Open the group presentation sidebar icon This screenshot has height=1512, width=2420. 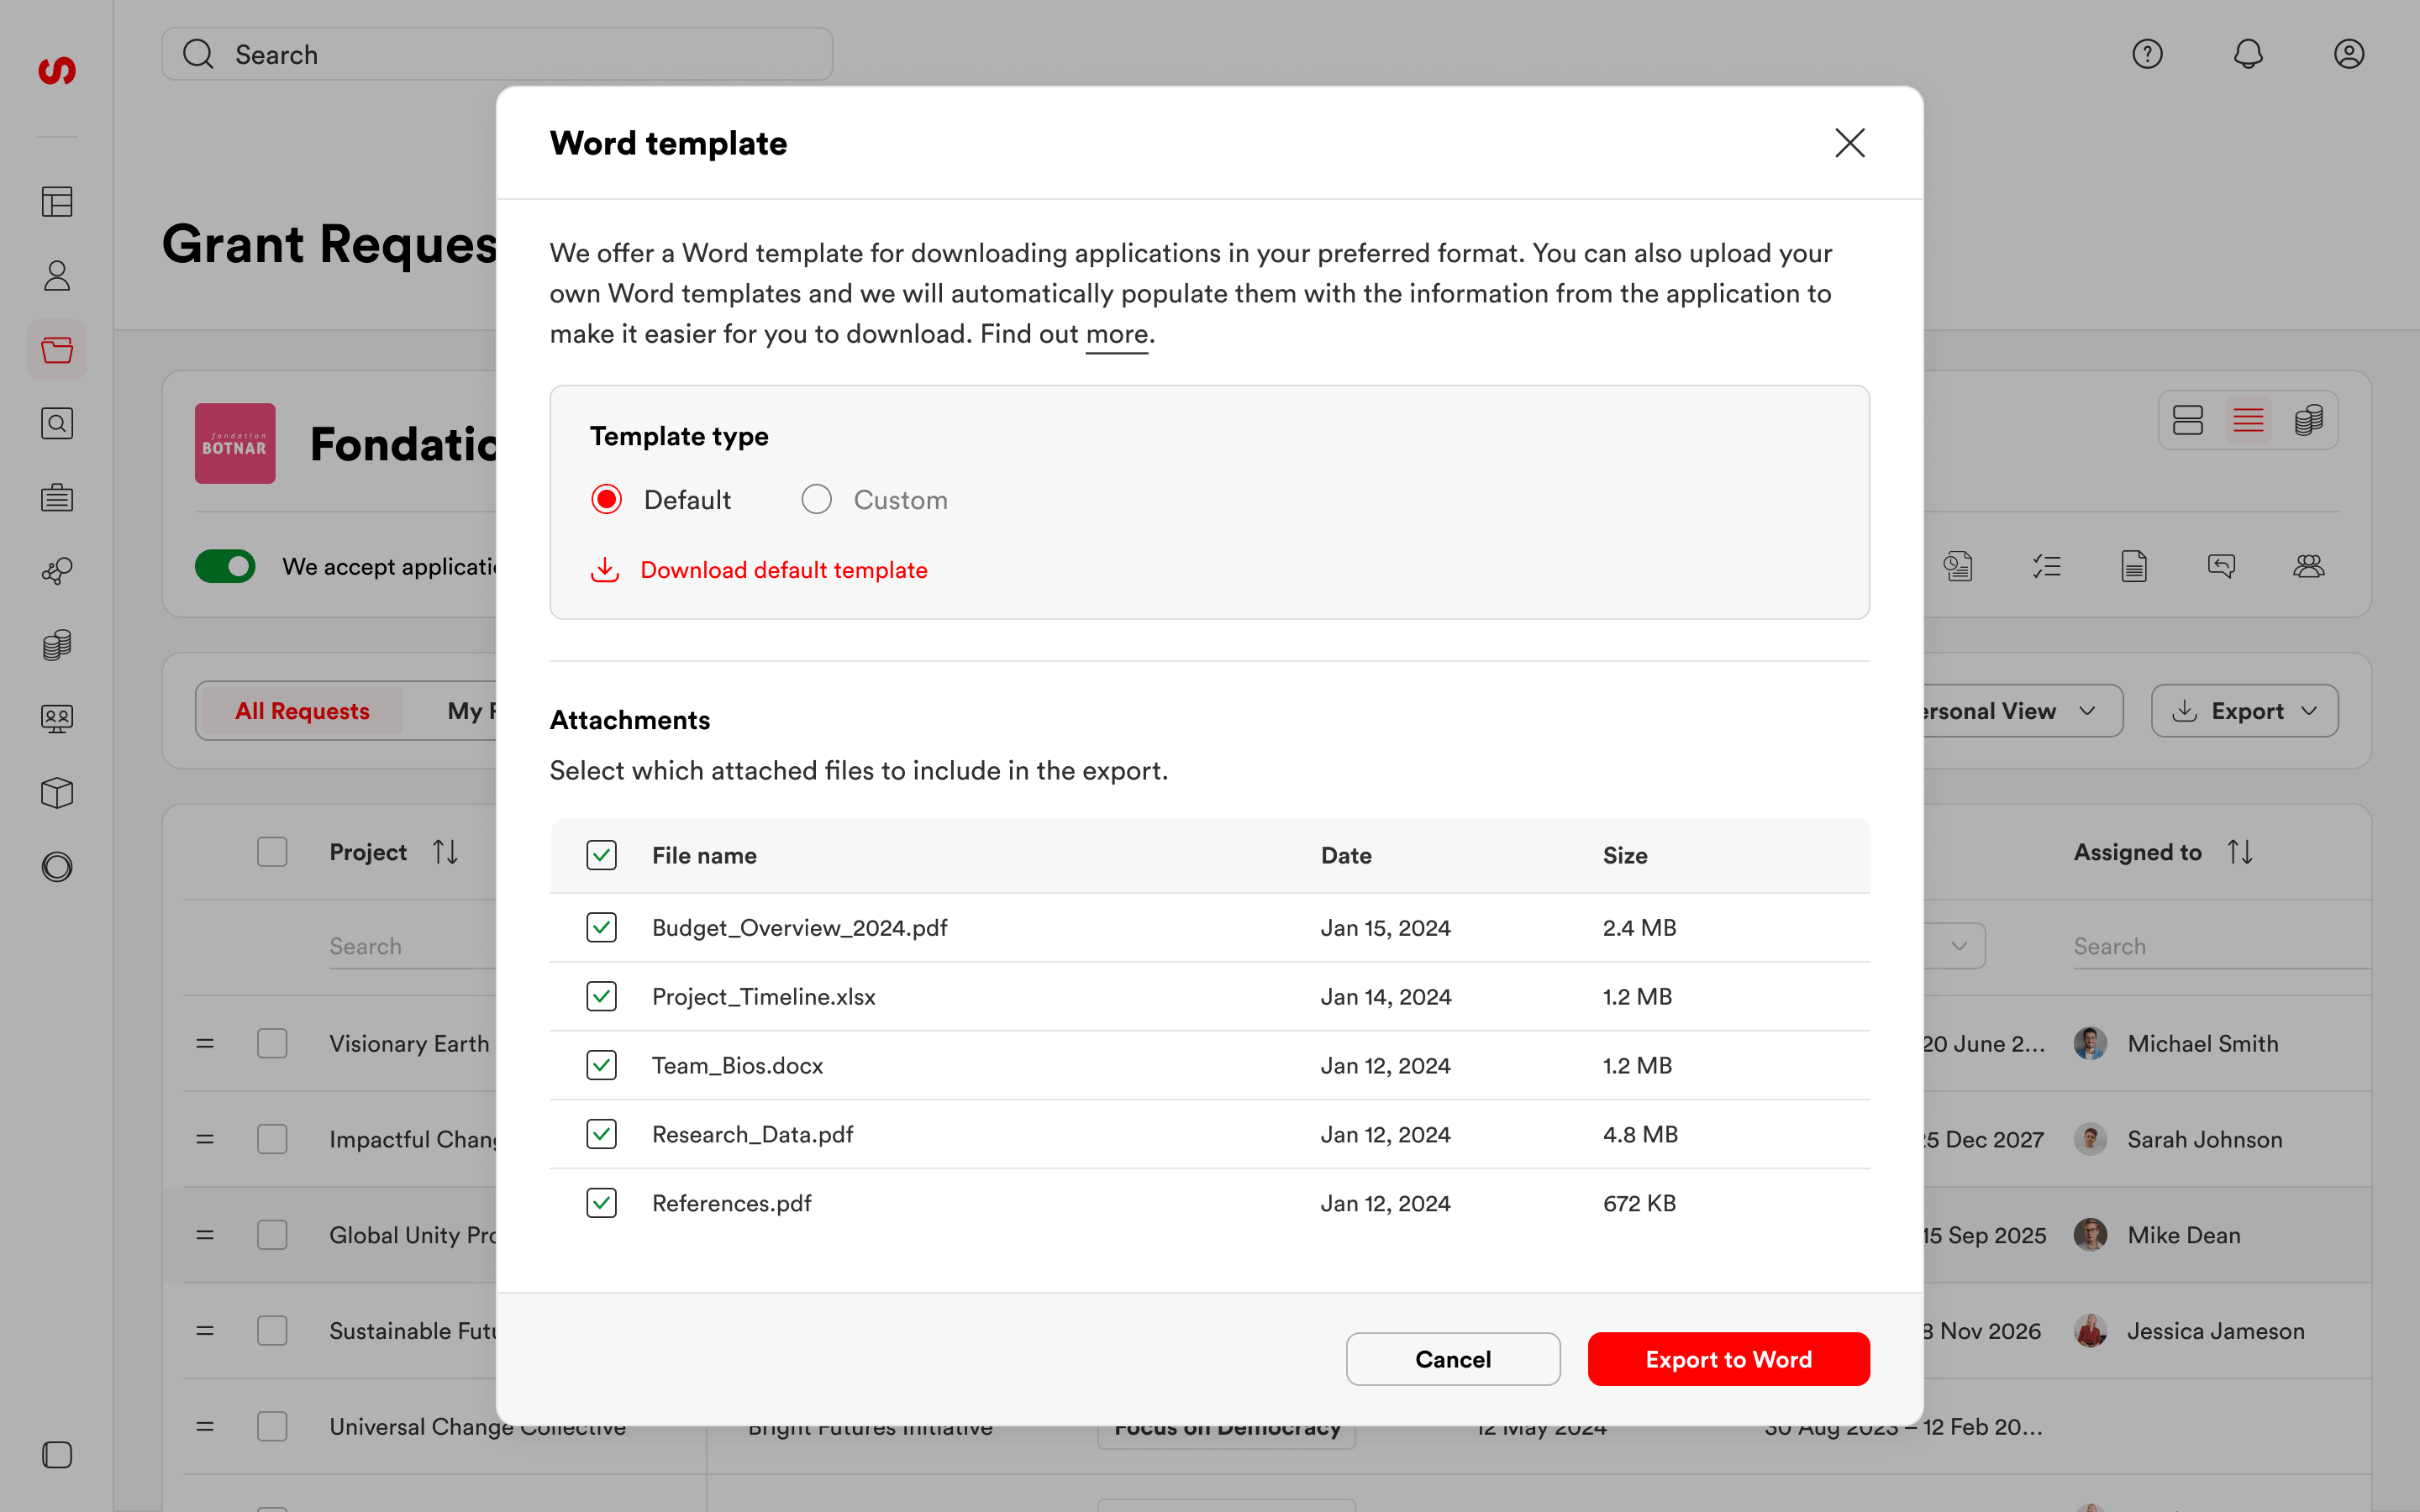coord(57,719)
